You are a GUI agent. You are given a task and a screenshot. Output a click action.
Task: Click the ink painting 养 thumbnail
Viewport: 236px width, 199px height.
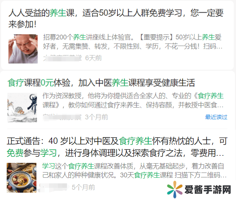(x=22, y=108)
